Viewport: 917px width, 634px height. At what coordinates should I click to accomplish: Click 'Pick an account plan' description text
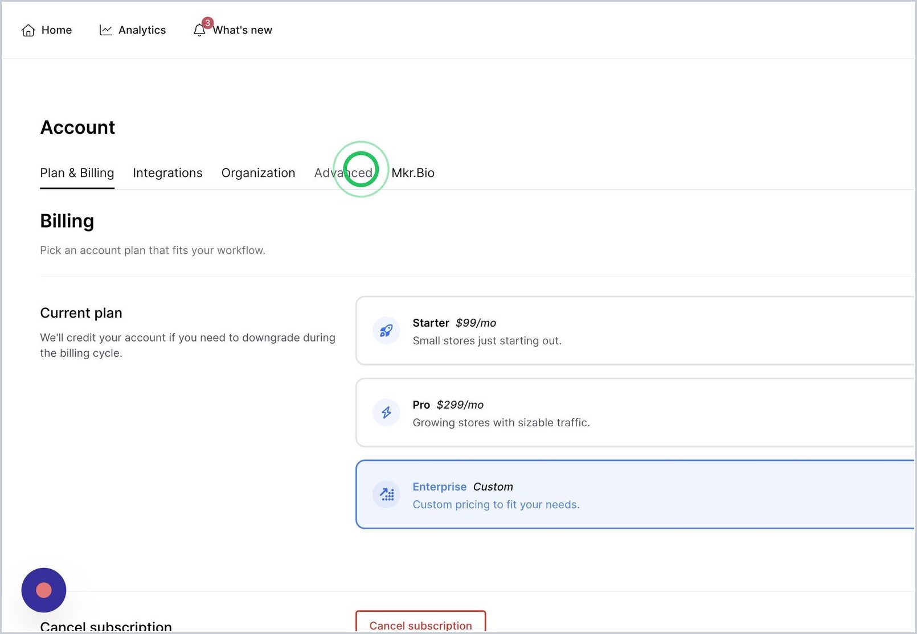coord(153,250)
